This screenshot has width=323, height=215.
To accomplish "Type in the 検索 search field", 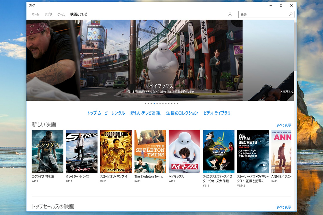I will [263, 14].
